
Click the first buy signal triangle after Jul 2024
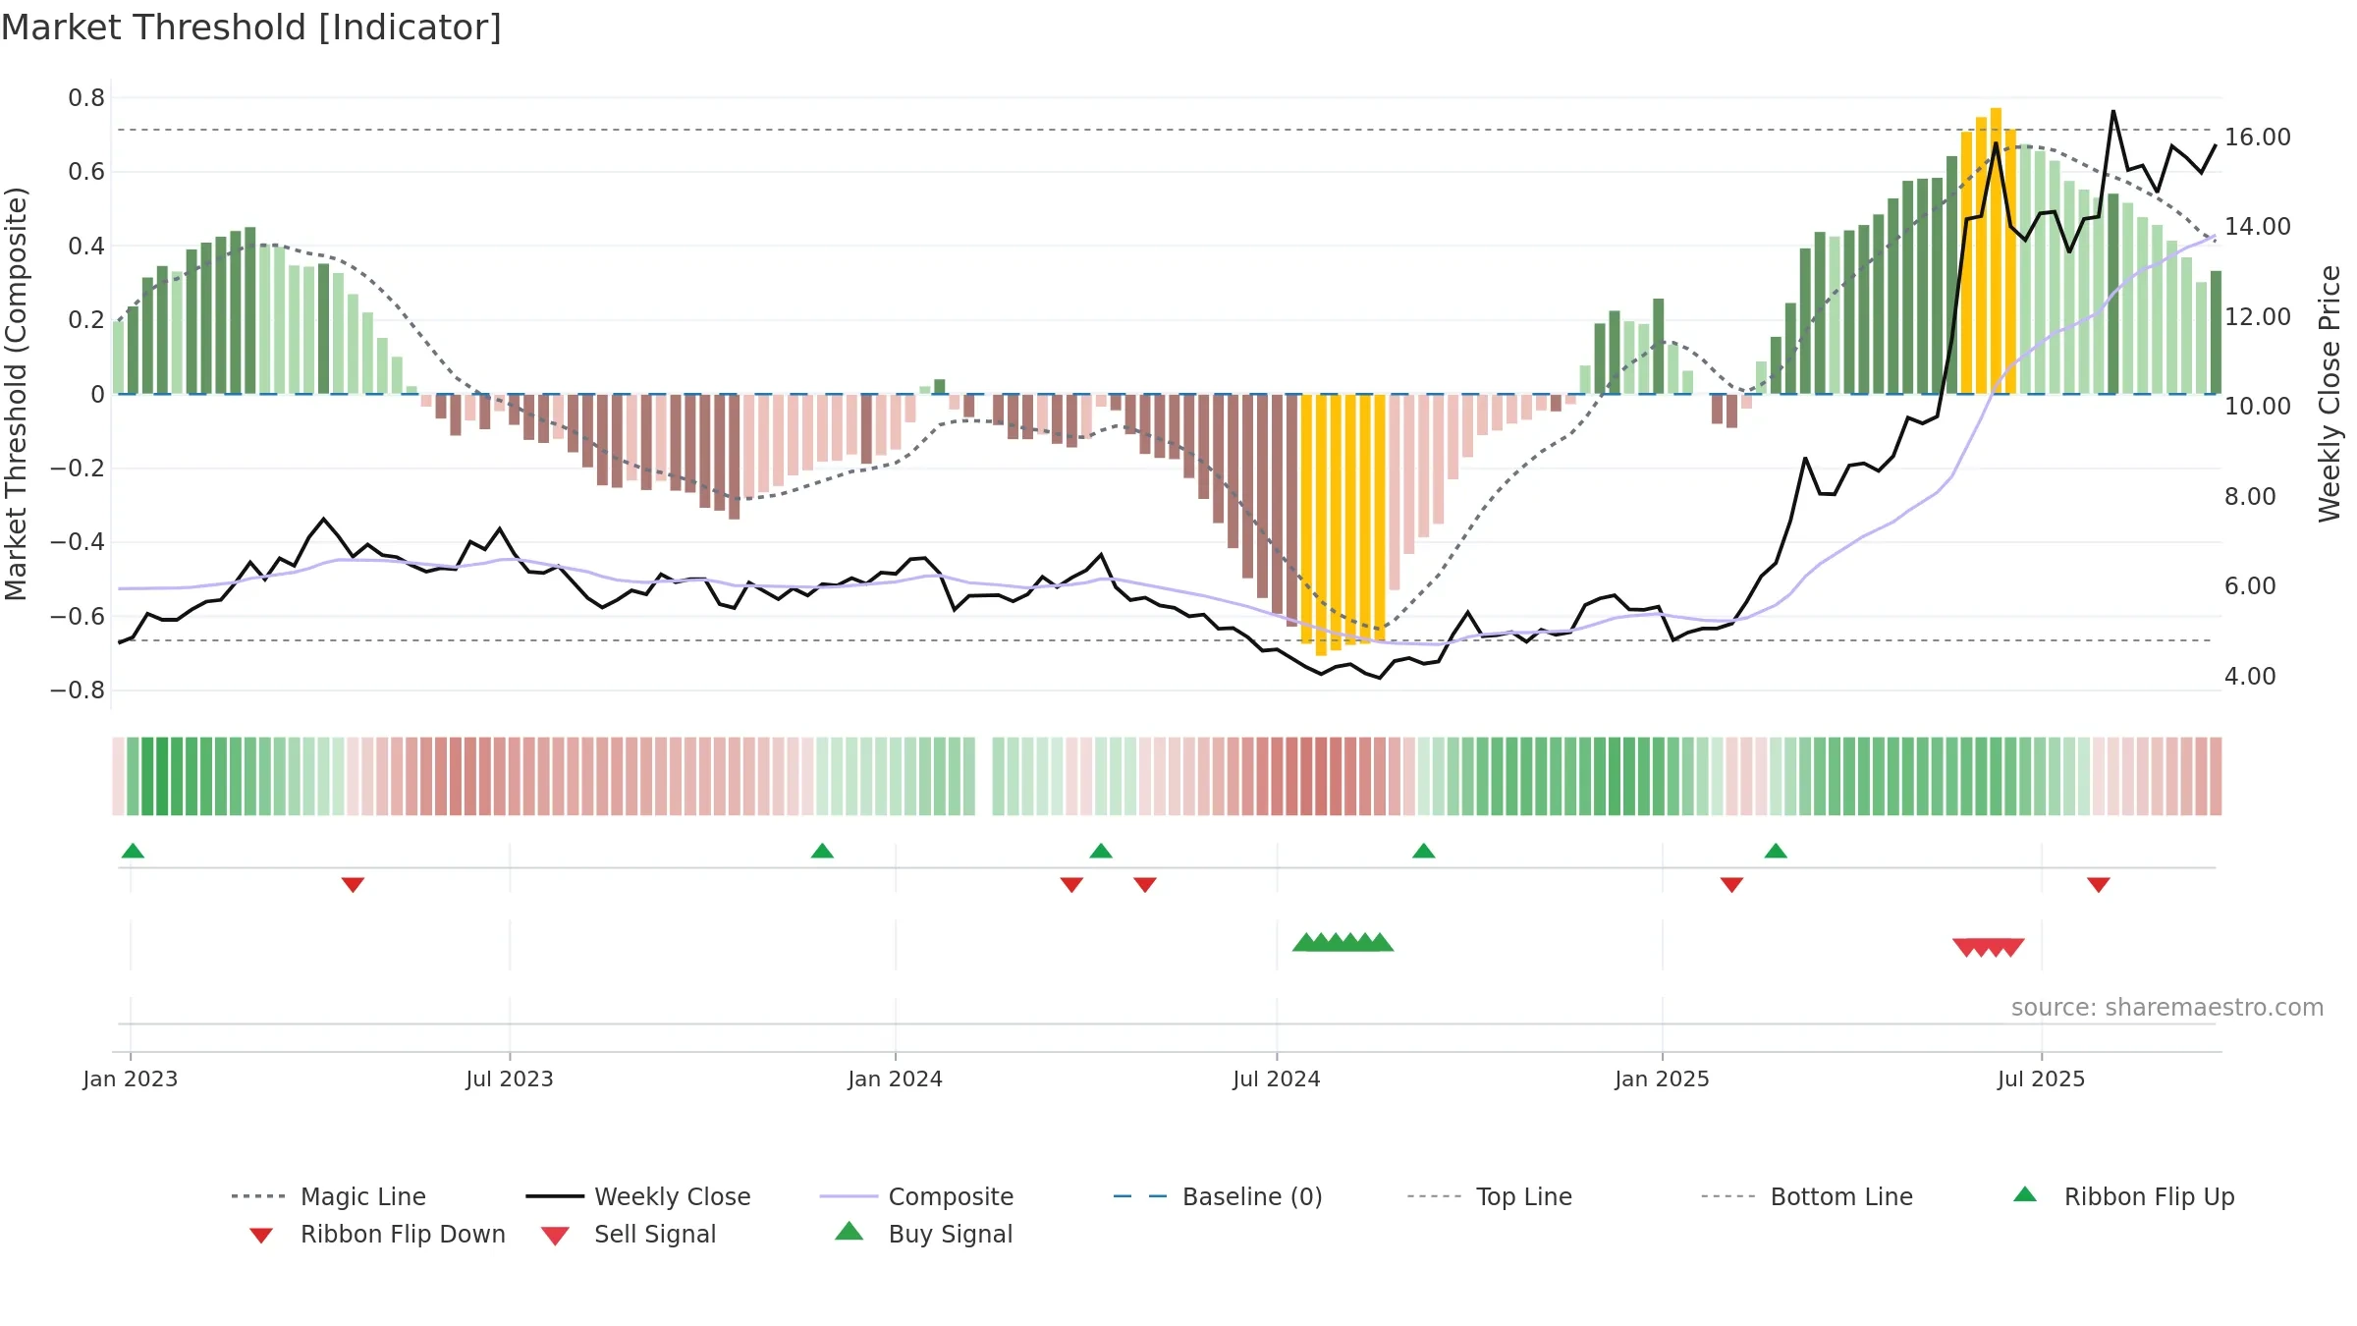tap(1305, 942)
